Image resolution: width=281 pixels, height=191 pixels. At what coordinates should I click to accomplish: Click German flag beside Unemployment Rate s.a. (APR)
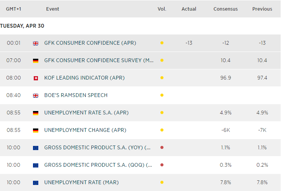click(x=36, y=113)
